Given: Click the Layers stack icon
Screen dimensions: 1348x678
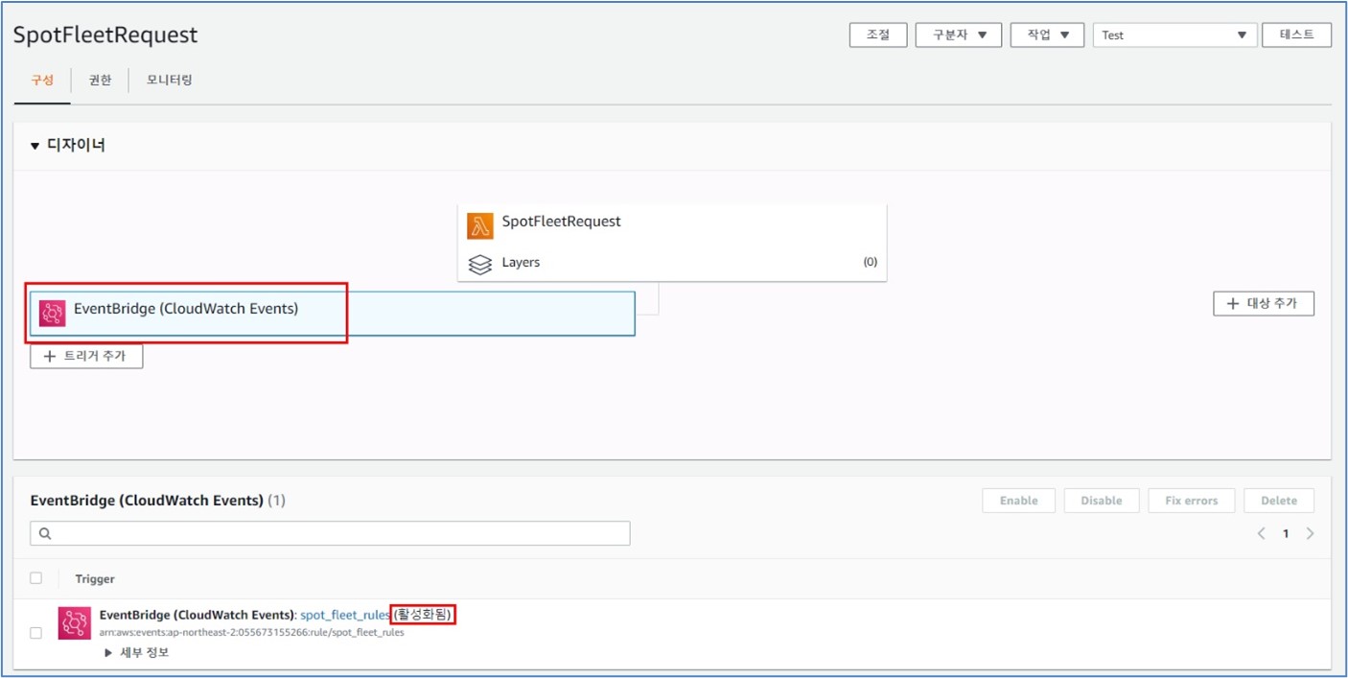Looking at the screenshot, I should point(479,263).
